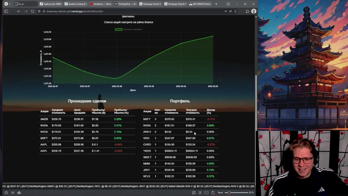
Task: Click the 5803.T ticker in portfolio
Action: (x=147, y=157)
